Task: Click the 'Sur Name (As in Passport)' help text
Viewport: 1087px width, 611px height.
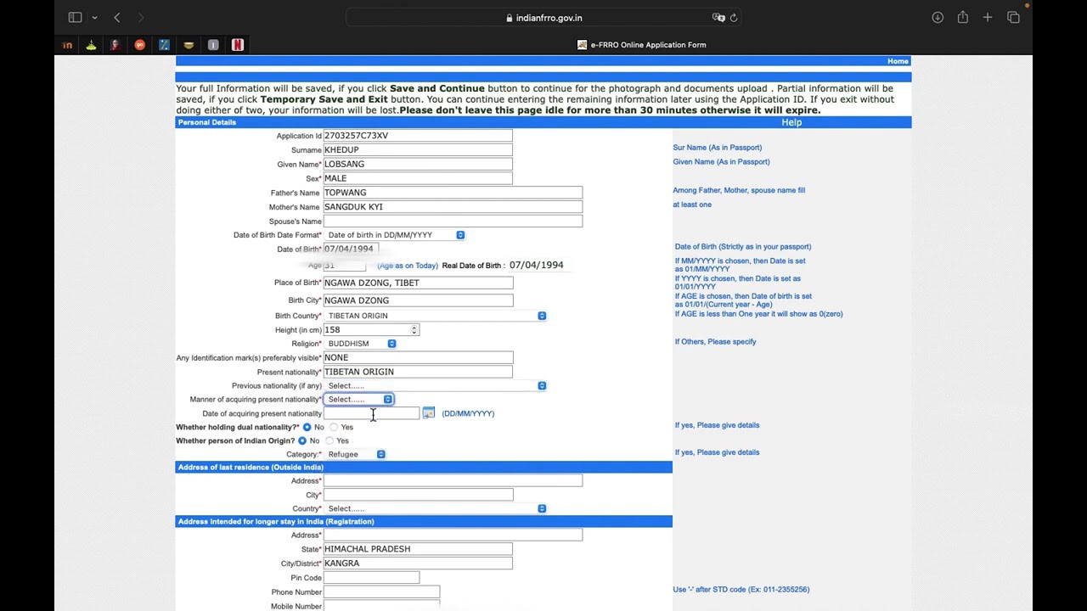Action: pos(718,148)
